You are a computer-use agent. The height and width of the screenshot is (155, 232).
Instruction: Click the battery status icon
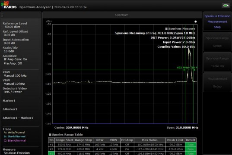(226, 6)
